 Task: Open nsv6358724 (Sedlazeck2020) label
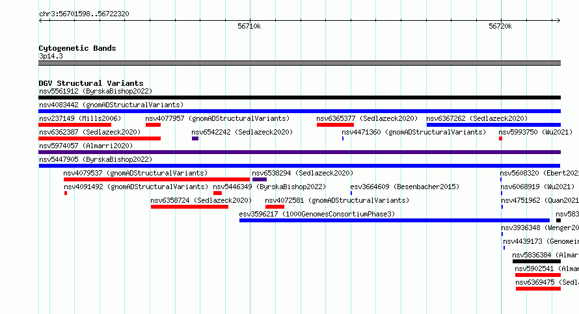point(201,200)
